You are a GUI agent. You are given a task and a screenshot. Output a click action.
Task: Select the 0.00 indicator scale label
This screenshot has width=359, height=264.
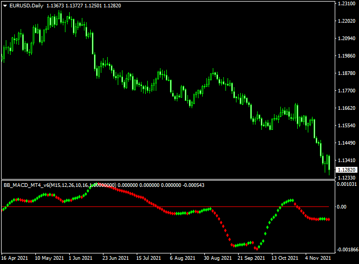coord(342,207)
